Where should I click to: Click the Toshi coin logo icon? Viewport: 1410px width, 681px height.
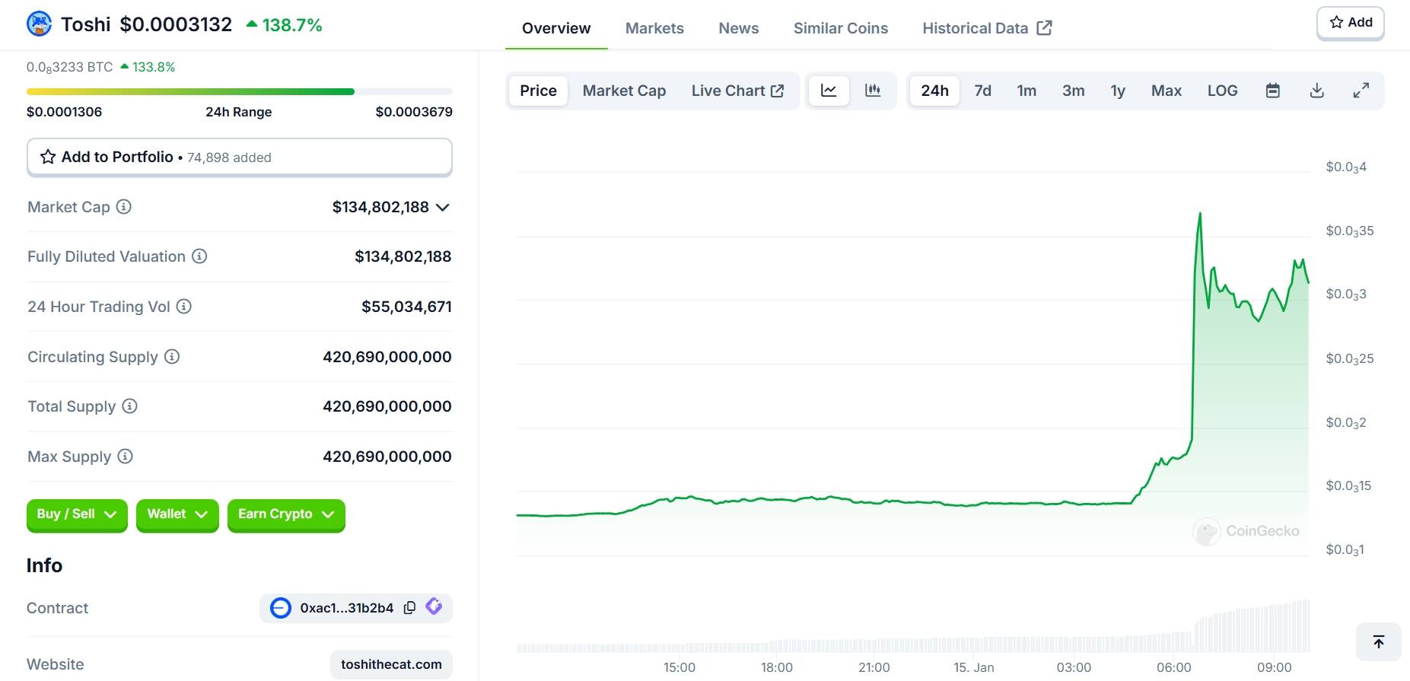pos(40,24)
